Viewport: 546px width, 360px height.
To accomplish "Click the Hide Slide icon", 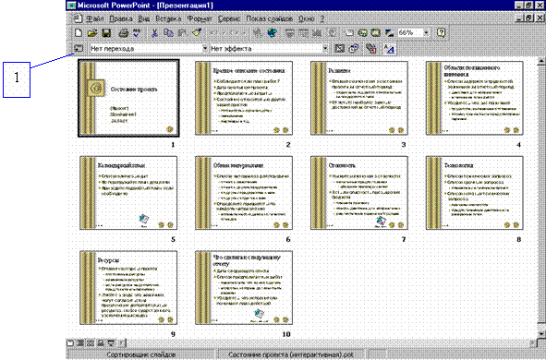I will [339, 49].
